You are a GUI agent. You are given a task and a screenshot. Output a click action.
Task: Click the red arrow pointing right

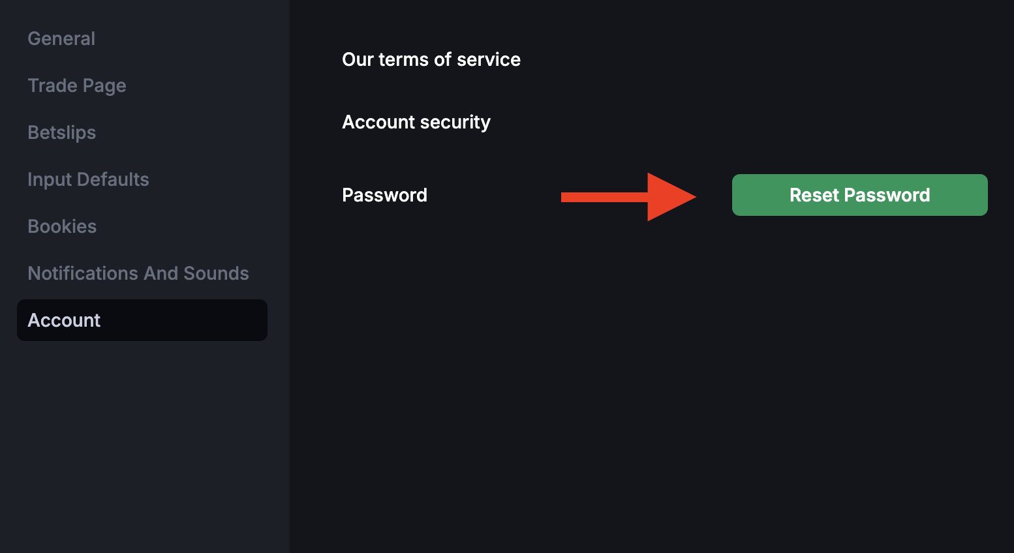coord(628,197)
